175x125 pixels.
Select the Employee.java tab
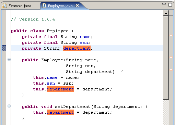point(60,6)
